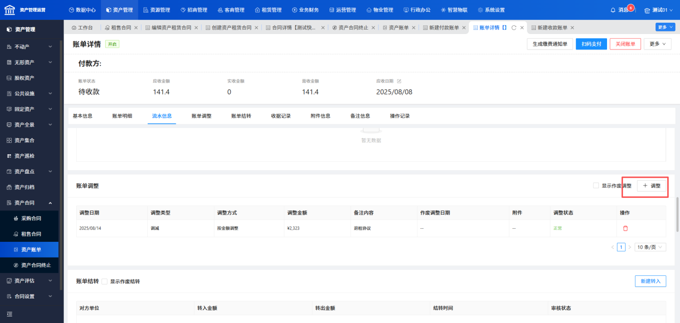Toggle the 显示作废结转 checkbox
Screen dimensions: 680x323
pos(105,281)
